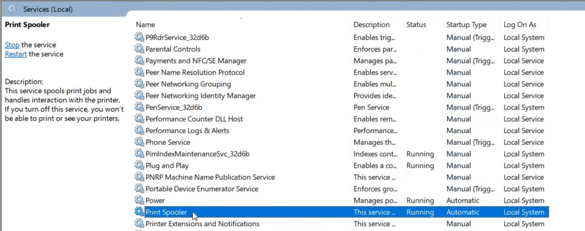Select the PenService_32d6b service name
Screen dimensions: 585x231
click(x=174, y=107)
